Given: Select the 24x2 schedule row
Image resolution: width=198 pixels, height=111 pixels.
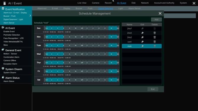Looking at the screenshot, I should pos(142,37).
